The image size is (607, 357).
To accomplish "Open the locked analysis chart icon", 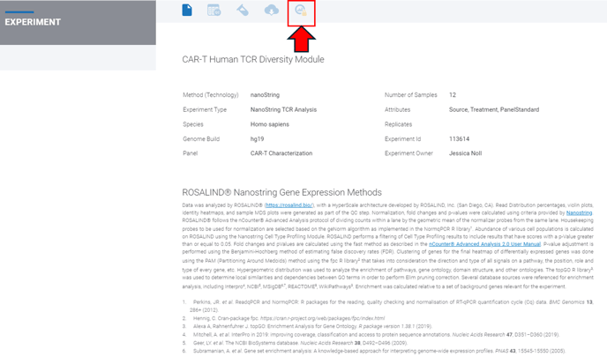I will [301, 11].
